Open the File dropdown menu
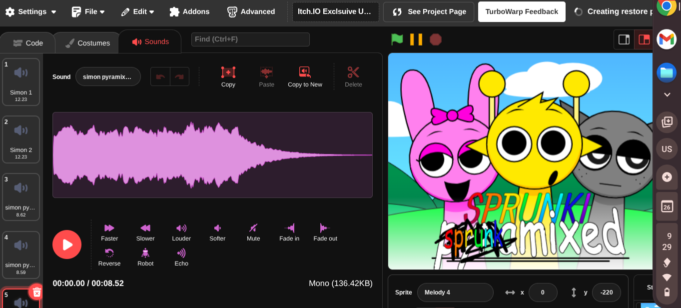The image size is (681, 308). pyautogui.click(x=88, y=11)
